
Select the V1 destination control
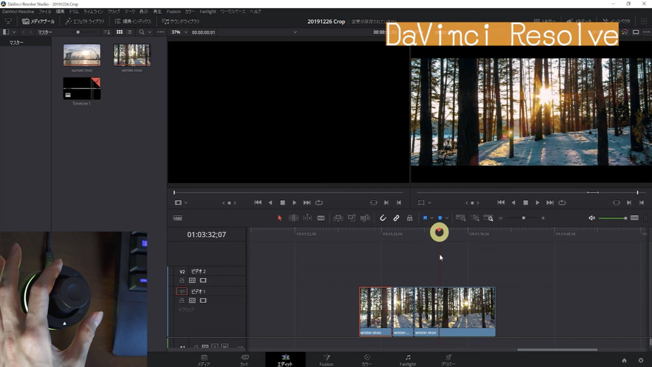click(182, 291)
